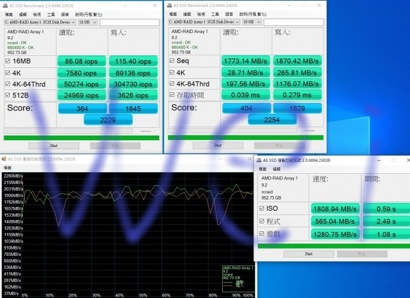Open 檔案 menu in iops benchmark window
The width and height of the screenshot is (410, 298).
9,14
